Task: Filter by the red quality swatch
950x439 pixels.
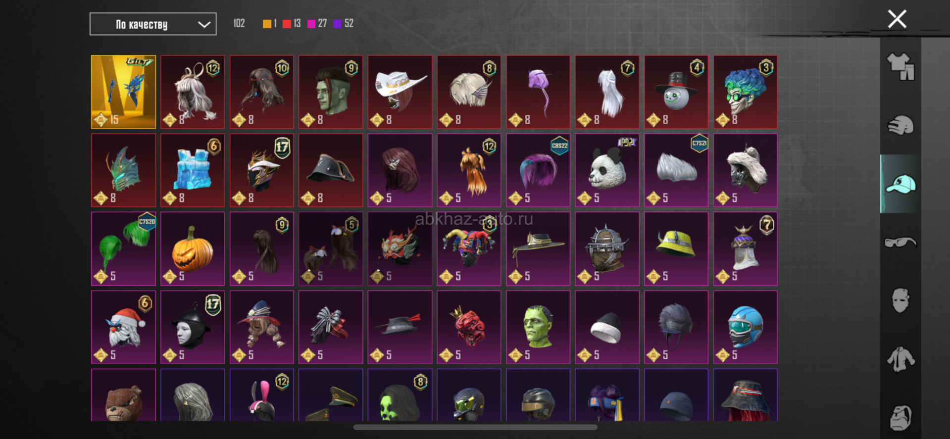Action: tap(287, 24)
